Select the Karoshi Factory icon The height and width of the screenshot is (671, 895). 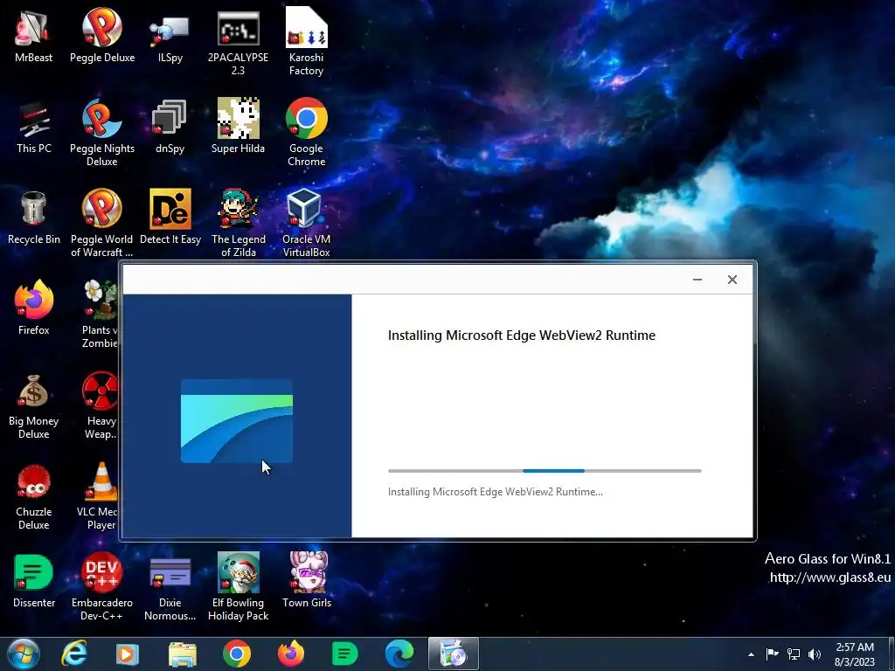(x=306, y=42)
